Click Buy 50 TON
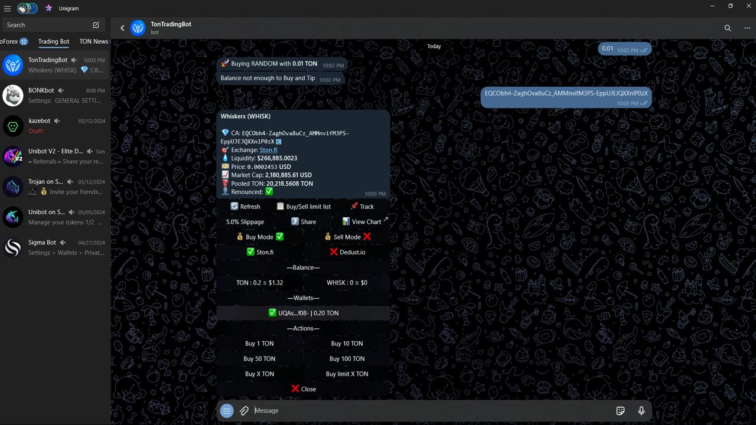 tap(260, 359)
